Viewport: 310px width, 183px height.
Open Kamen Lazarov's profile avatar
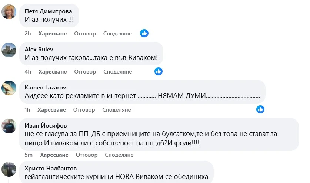tap(9, 88)
